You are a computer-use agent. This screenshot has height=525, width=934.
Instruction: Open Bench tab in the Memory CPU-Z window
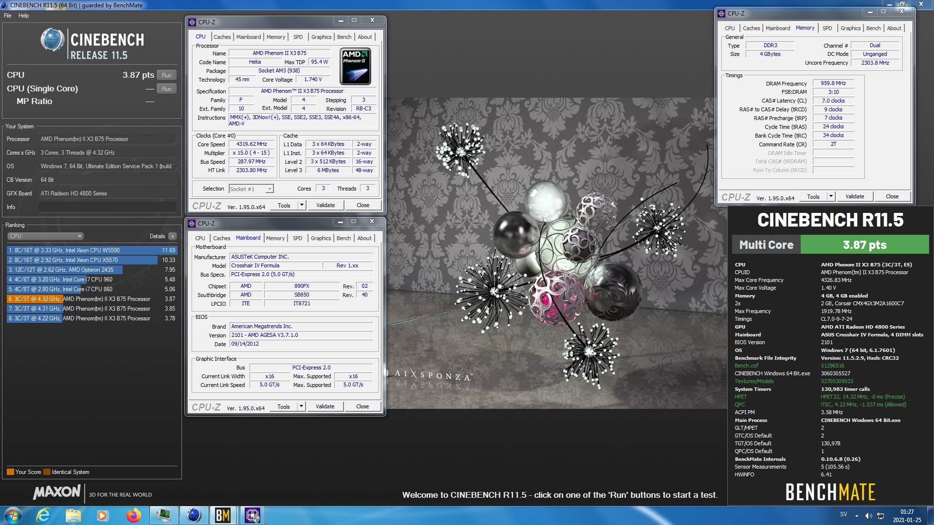(x=873, y=28)
